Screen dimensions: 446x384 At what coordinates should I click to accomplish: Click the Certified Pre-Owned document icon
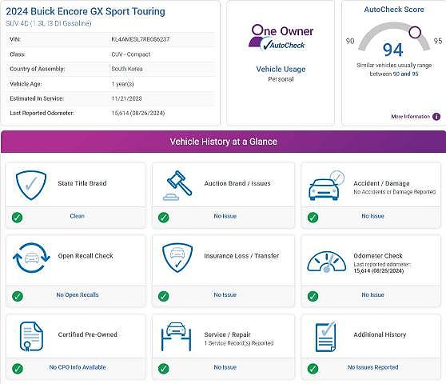(x=31, y=337)
